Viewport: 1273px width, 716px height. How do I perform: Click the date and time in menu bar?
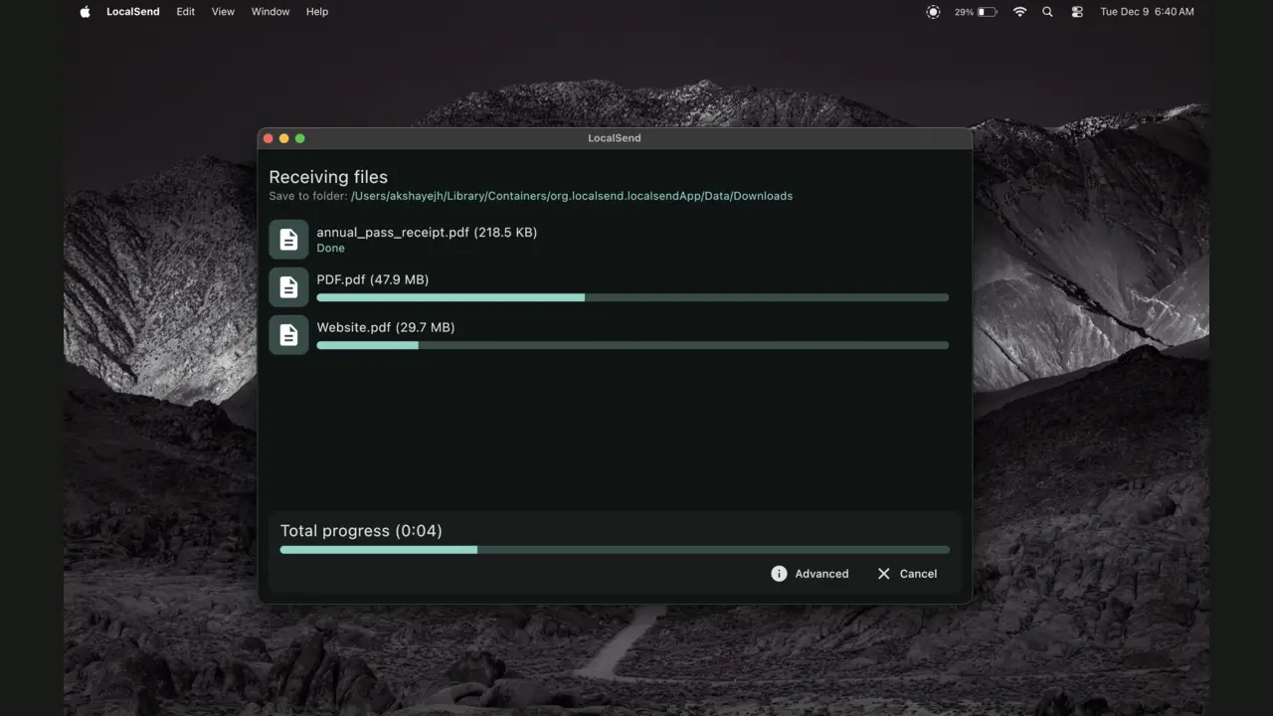(1147, 12)
